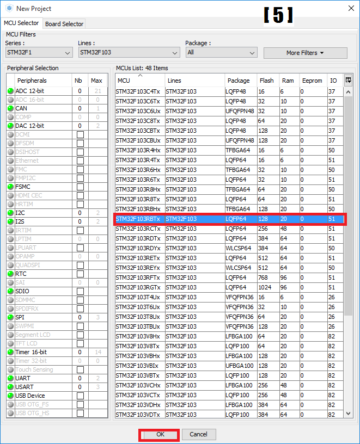Open the column chooser icon in MCU list header

click(x=349, y=81)
